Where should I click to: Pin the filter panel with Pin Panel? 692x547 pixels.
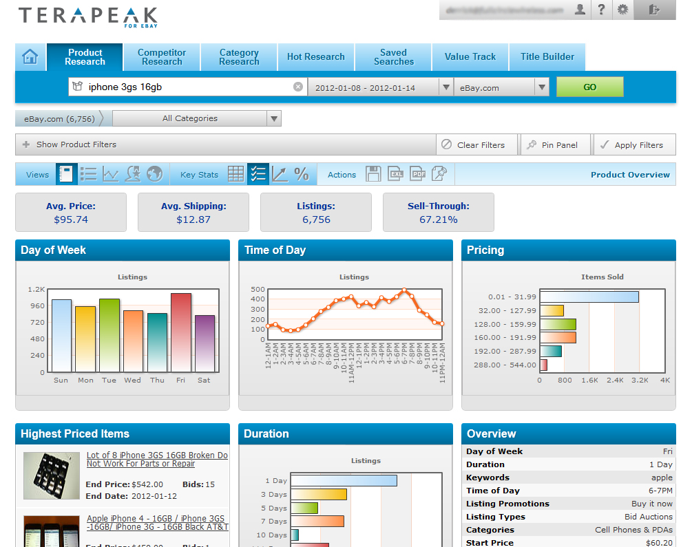click(x=555, y=144)
